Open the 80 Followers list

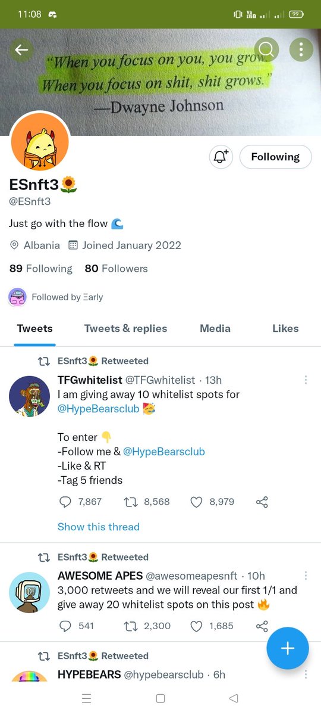coord(116,269)
